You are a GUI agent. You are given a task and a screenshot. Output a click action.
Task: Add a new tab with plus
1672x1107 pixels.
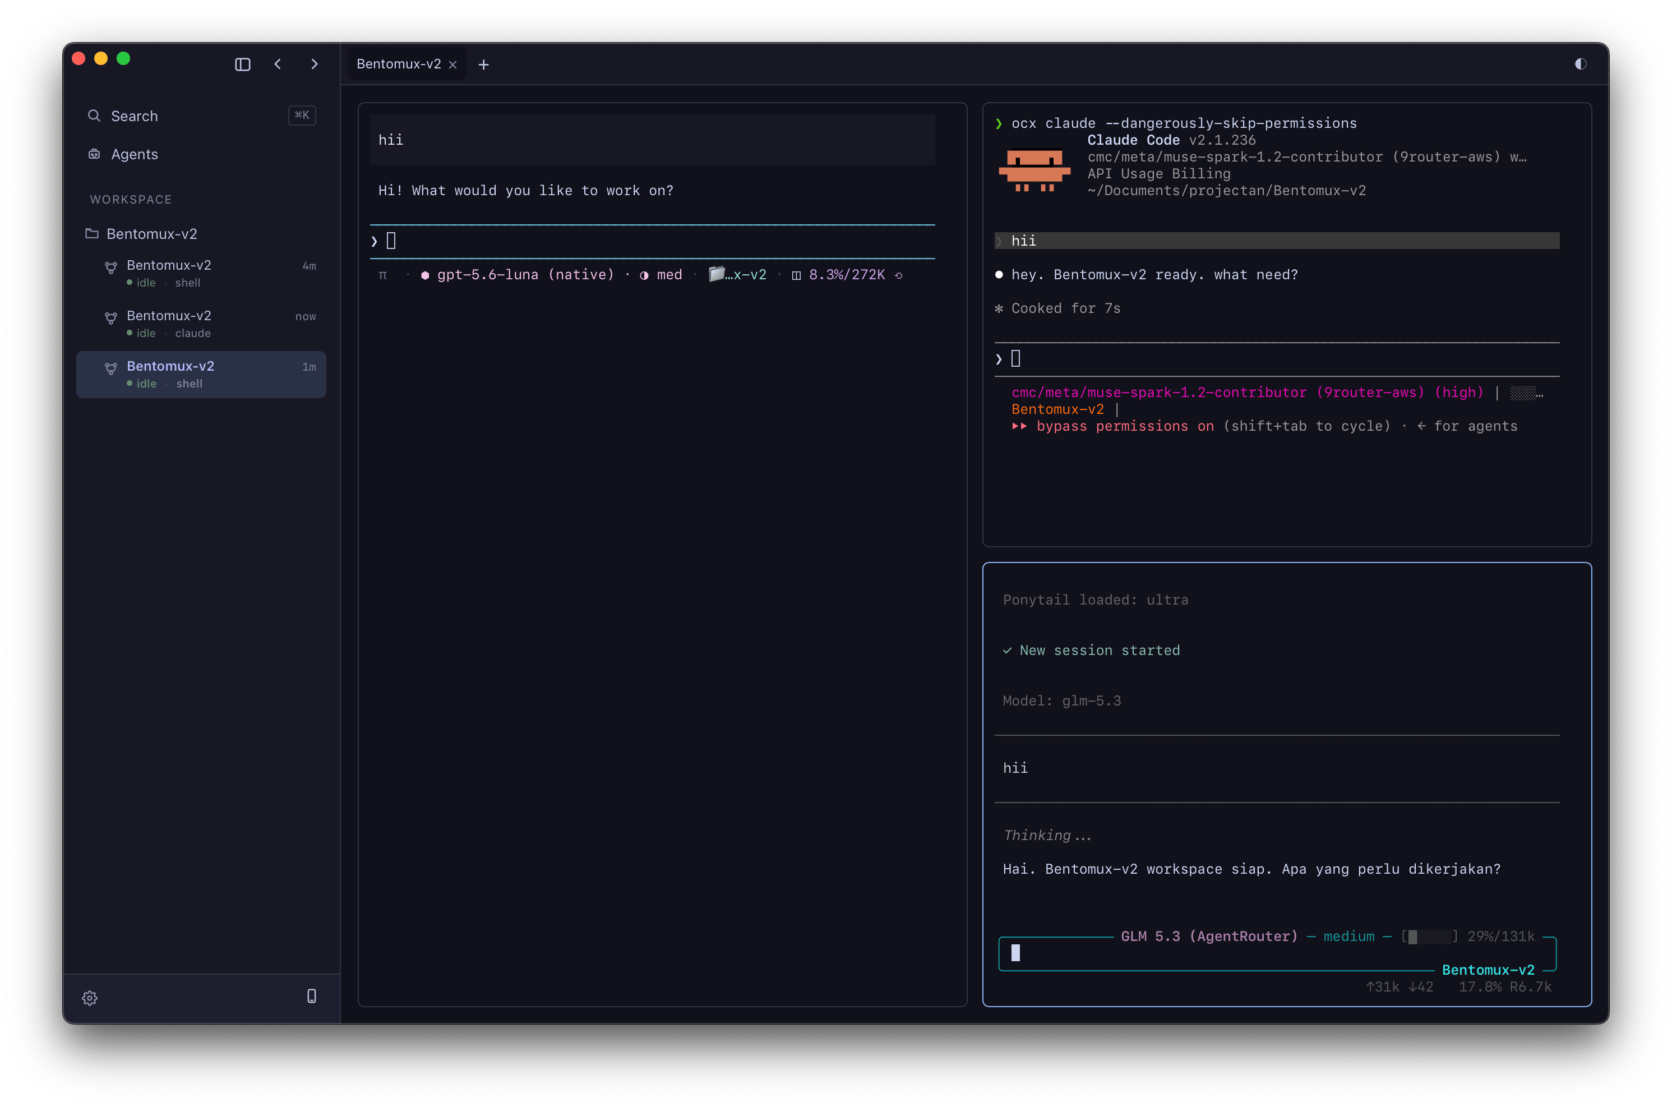tap(483, 65)
